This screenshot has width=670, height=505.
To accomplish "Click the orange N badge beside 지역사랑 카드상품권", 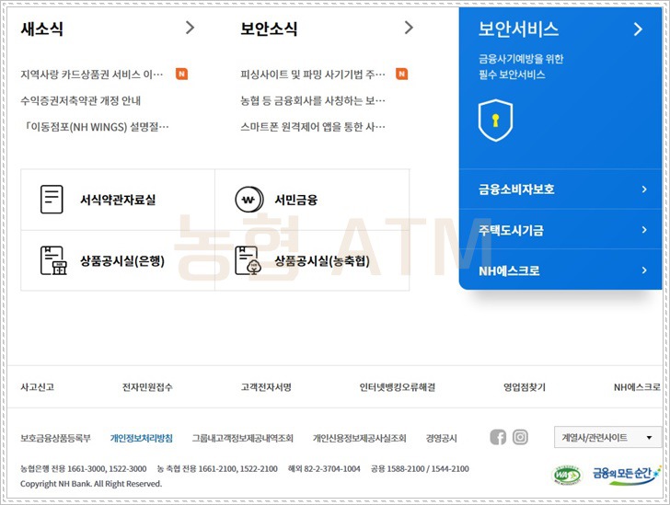I will pyautogui.click(x=182, y=74).
